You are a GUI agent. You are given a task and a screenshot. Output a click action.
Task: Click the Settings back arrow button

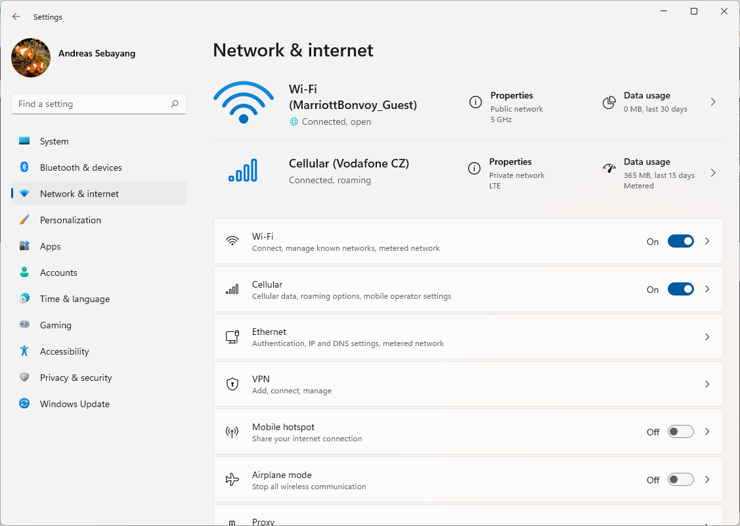click(x=16, y=17)
